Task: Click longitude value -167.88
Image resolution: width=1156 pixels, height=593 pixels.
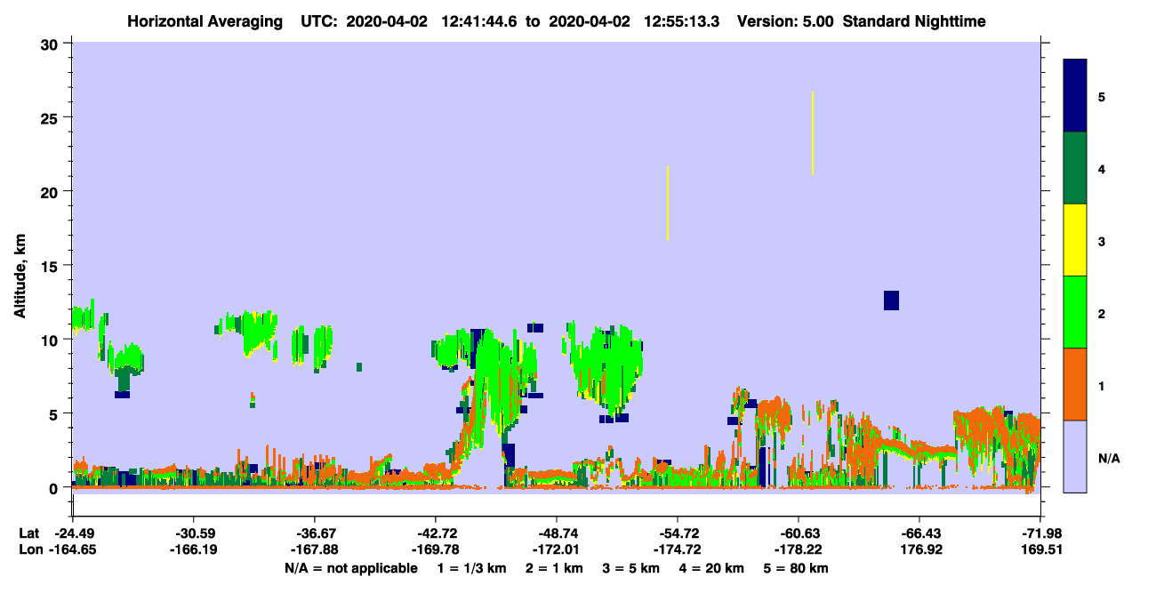Action: (314, 550)
